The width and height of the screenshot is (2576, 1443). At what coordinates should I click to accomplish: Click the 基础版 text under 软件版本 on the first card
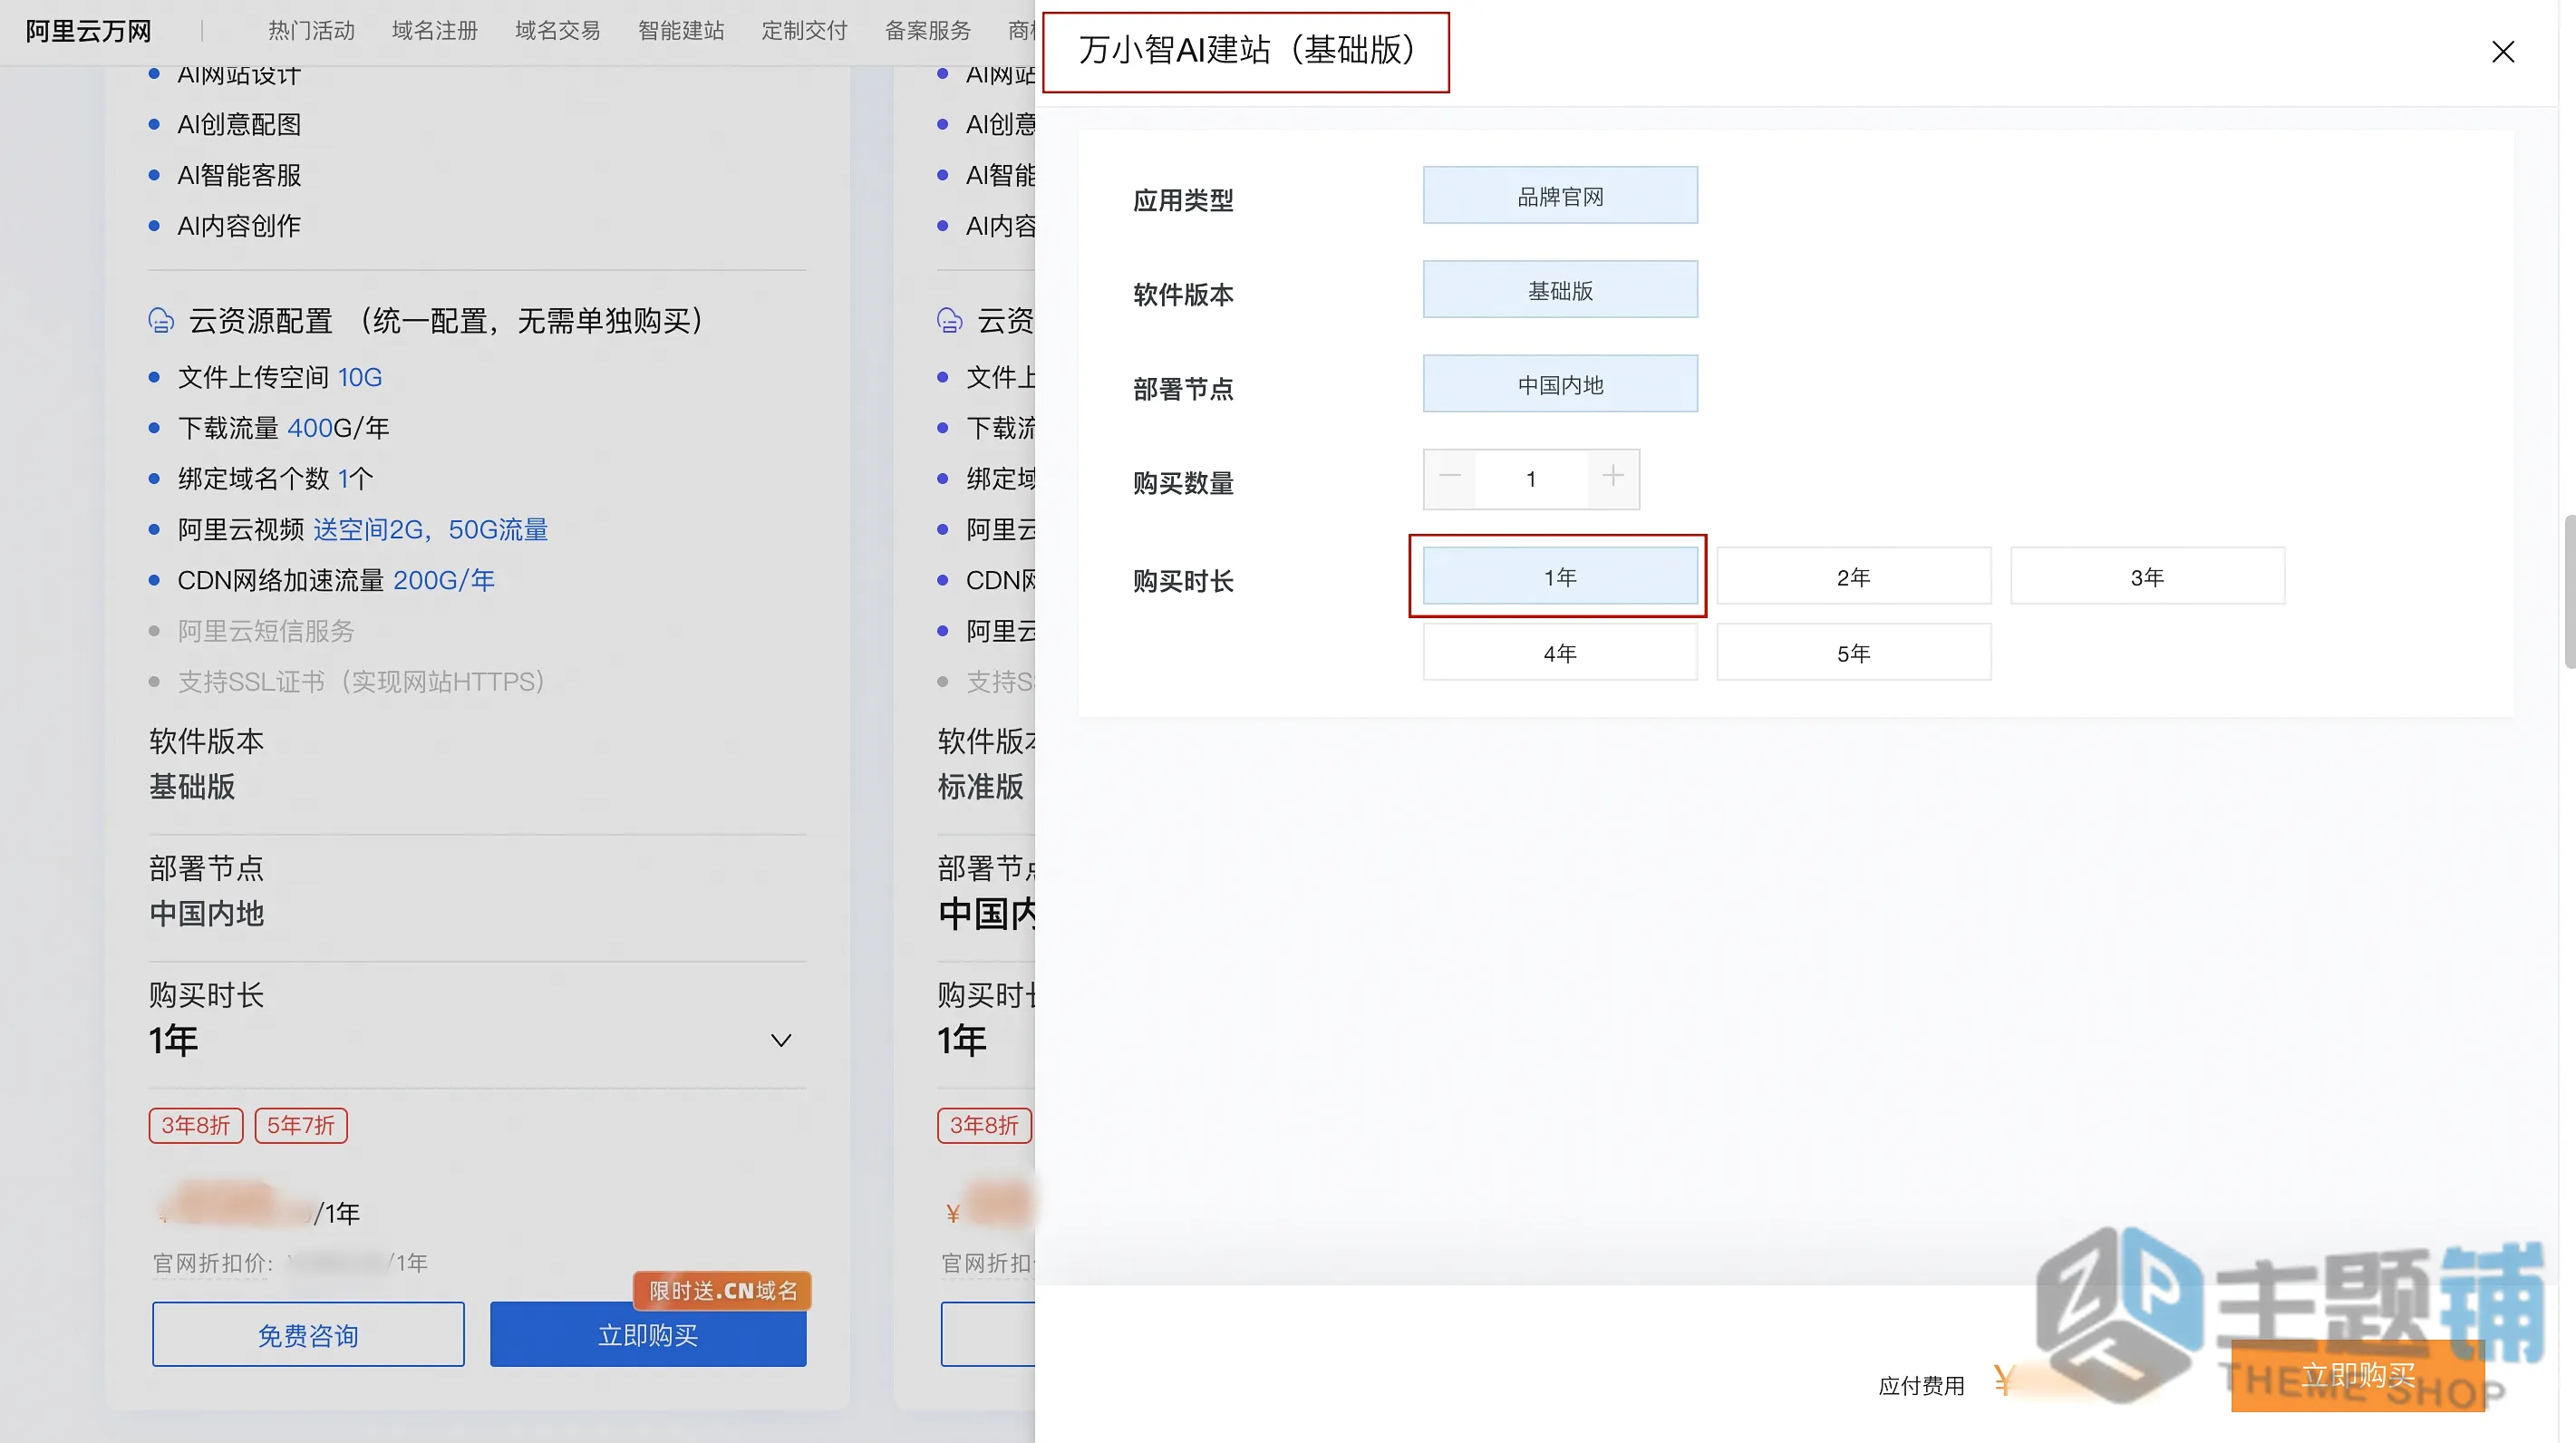[x=192, y=788]
